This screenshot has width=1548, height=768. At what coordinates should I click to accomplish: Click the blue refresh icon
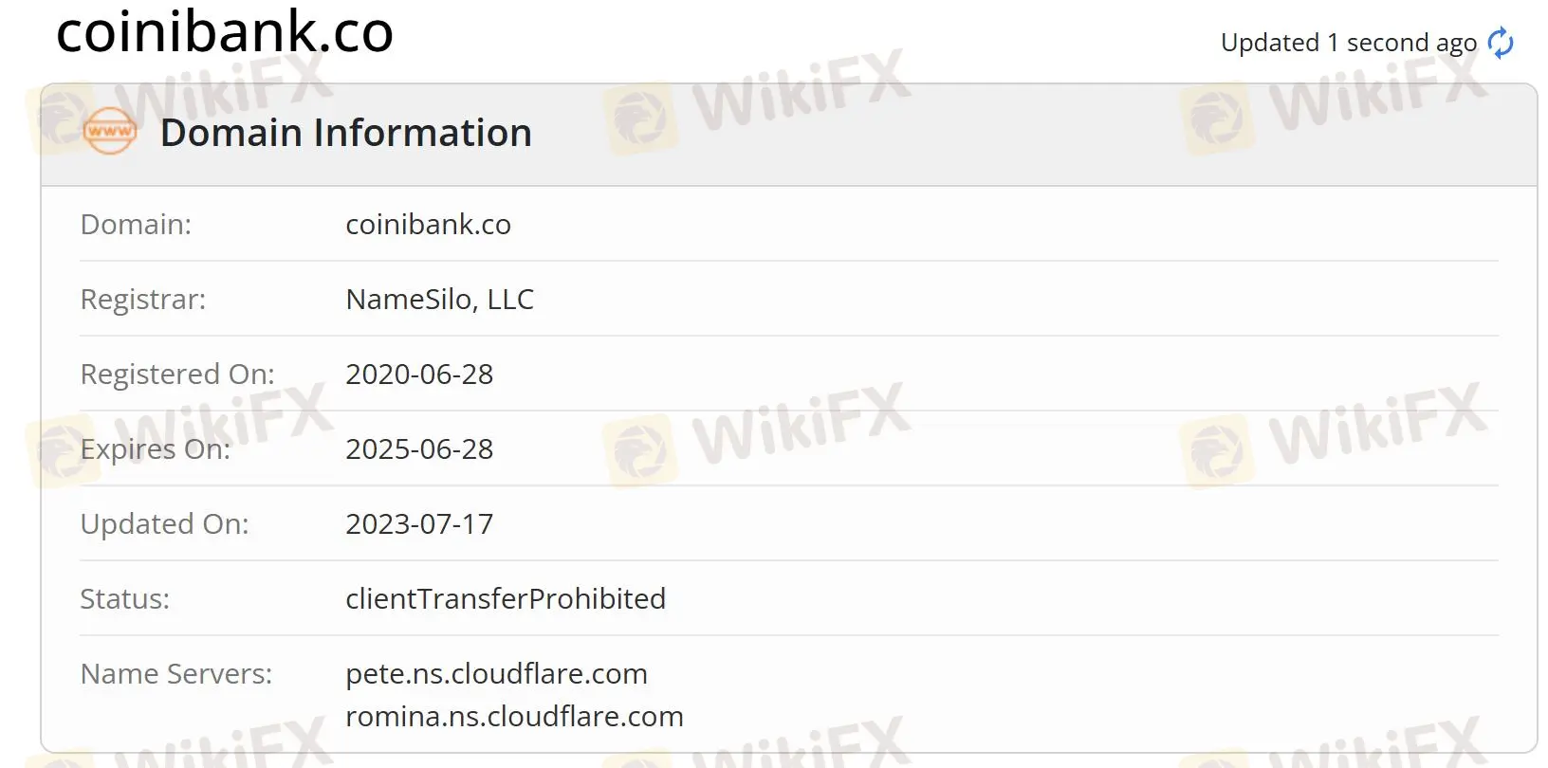1501,43
